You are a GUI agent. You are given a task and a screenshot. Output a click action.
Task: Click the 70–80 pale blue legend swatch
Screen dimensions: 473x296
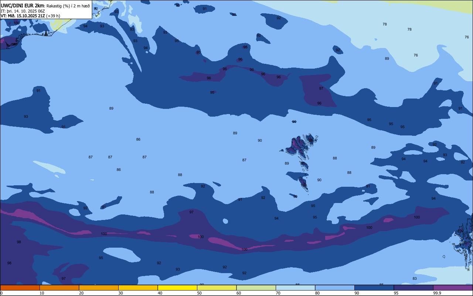[x=295, y=288]
